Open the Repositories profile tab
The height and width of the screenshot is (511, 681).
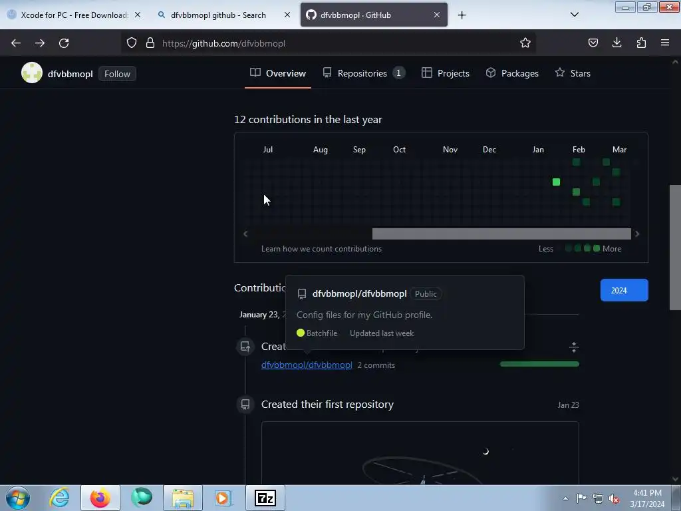364,73
